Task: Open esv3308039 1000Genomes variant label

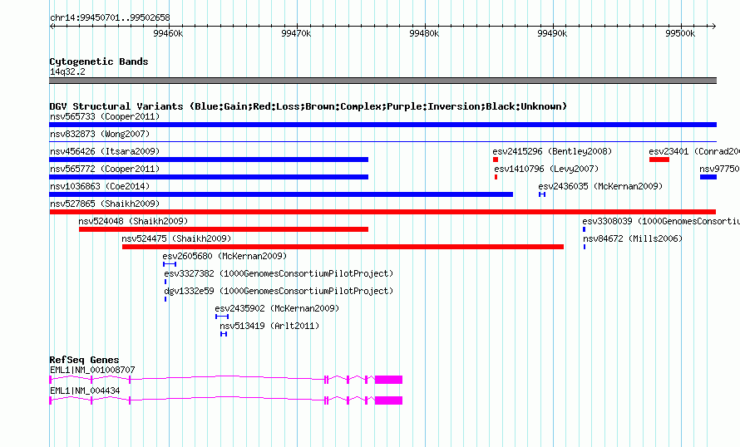Action: 661,221
